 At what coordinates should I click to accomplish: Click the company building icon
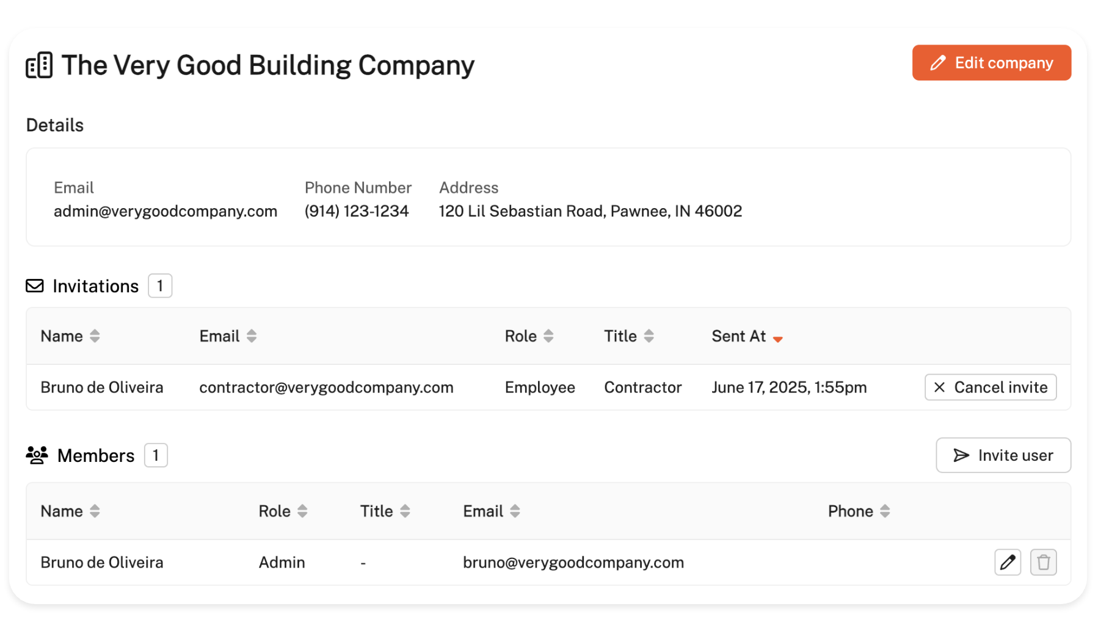pyautogui.click(x=39, y=65)
